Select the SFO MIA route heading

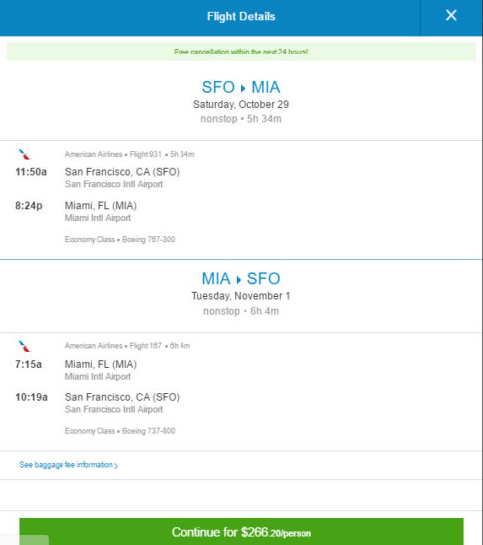(241, 87)
